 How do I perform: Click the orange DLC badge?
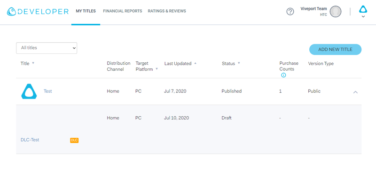click(x=74, y=141)
